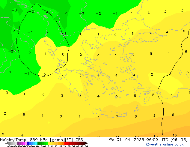Click the '7' value over Crete
The width and height of the screenshot is (190, 147).
click(x=117, y=117)
